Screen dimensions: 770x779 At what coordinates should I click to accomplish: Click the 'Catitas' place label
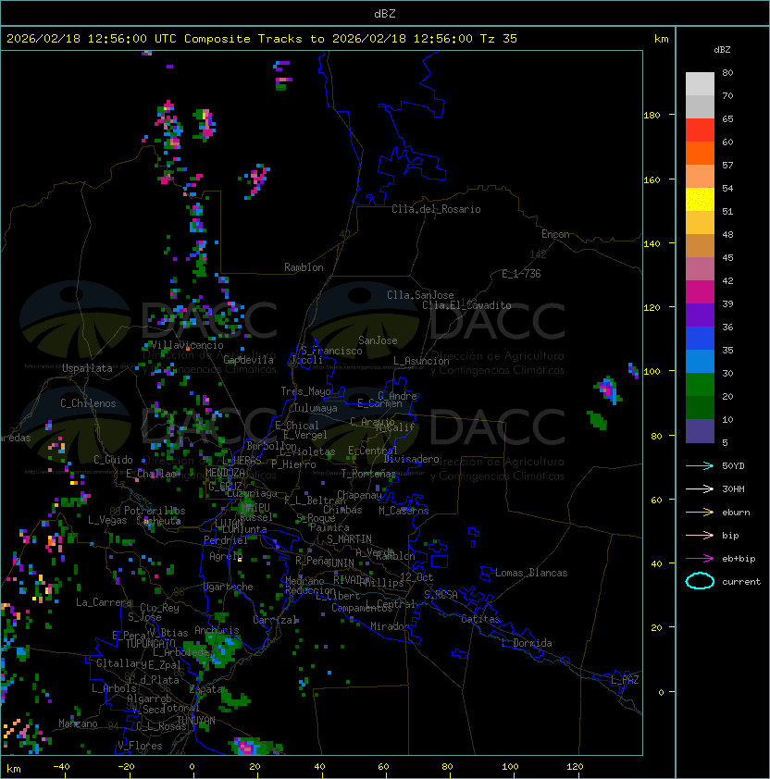click(x=480, y=619)
